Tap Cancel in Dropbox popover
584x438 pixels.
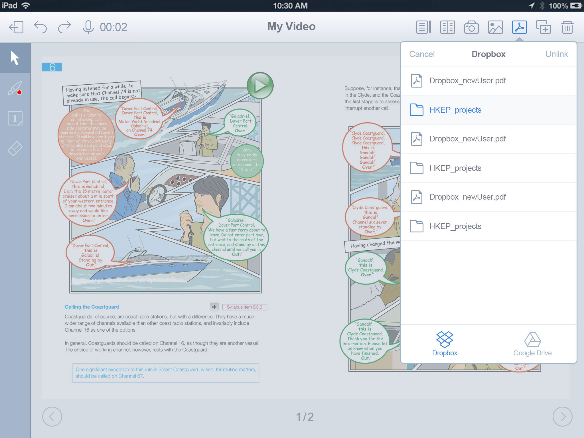tap(422, 54)
